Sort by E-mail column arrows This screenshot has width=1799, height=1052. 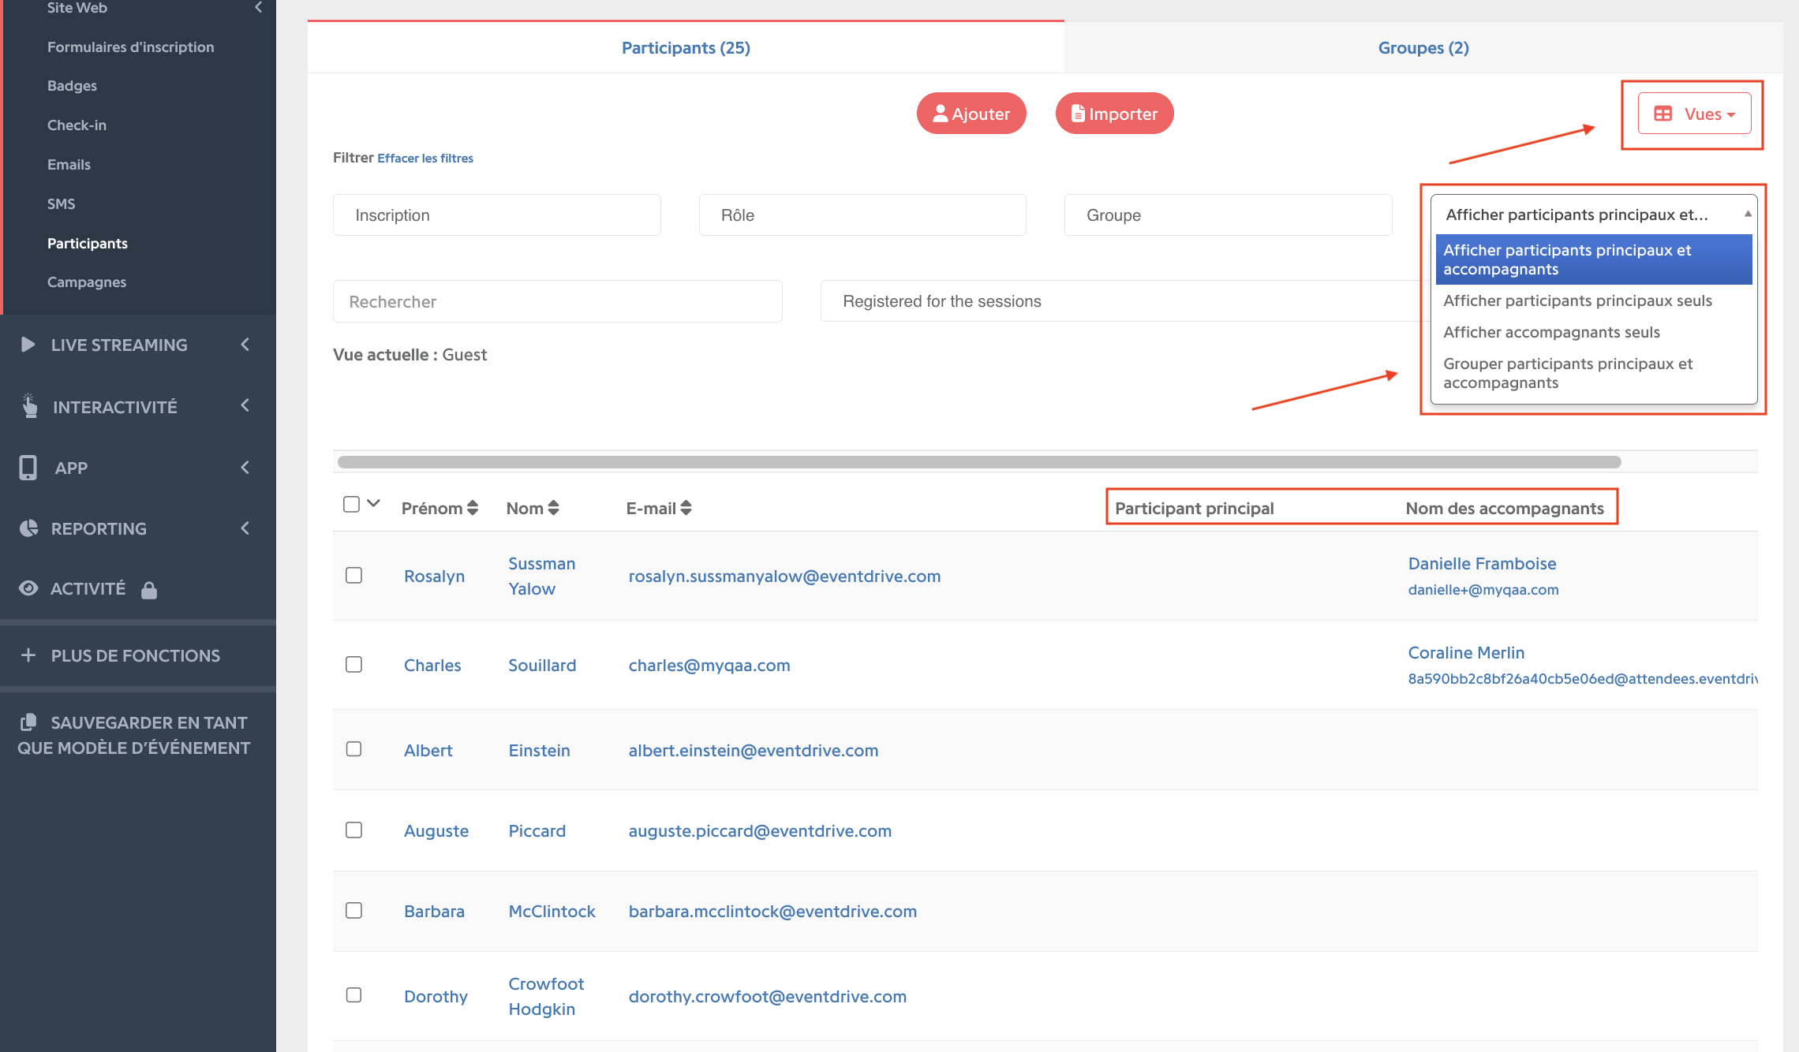686,508
